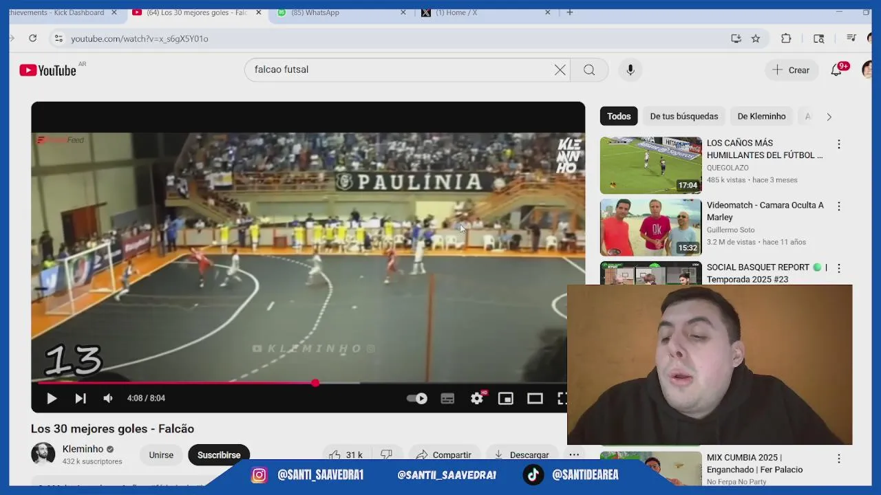Viewport: 881px width, 495px height.
Task: Close the Kick Dashboard tab
Action: click(x=114, y=12)
